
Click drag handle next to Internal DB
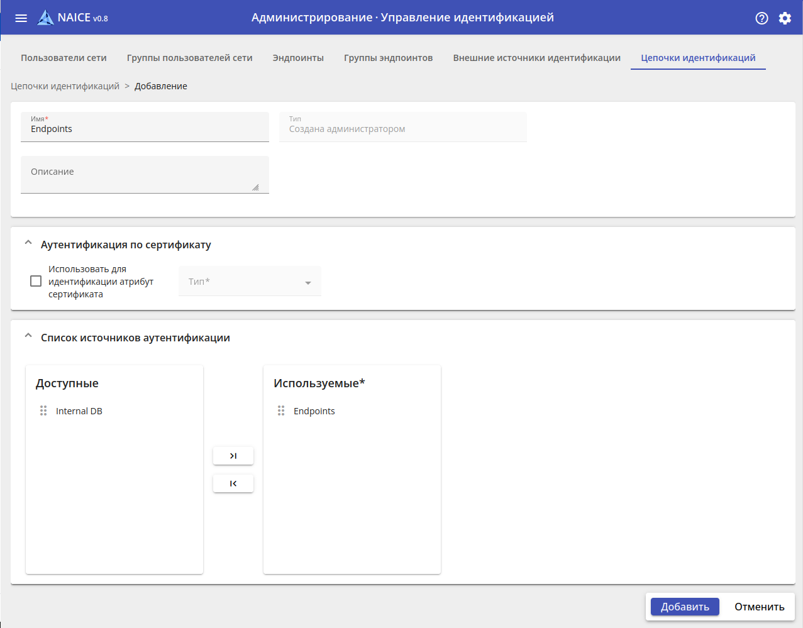click(43, 410)
